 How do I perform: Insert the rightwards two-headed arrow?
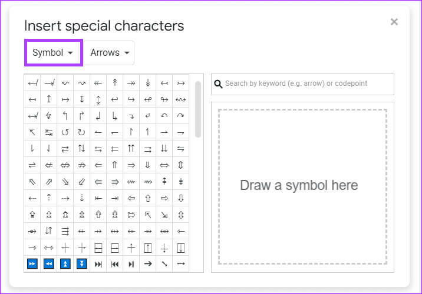pyautogui.click(x=131, y=83)
